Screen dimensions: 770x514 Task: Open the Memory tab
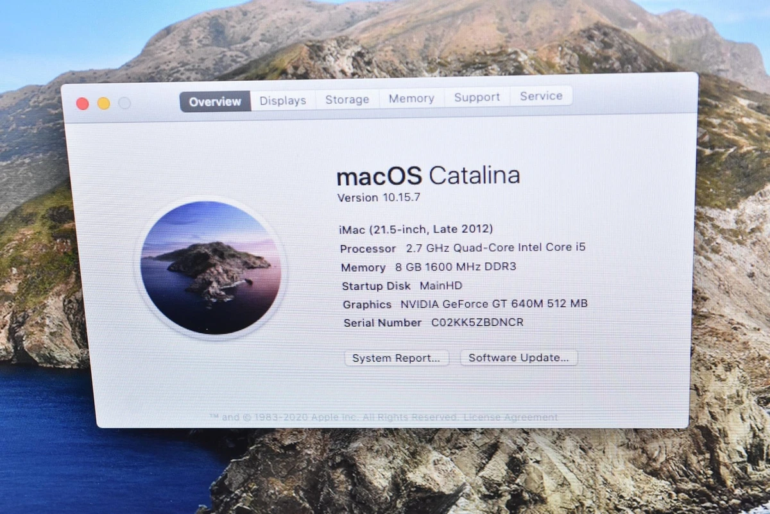pyautogui.click(x=411, y=98)
